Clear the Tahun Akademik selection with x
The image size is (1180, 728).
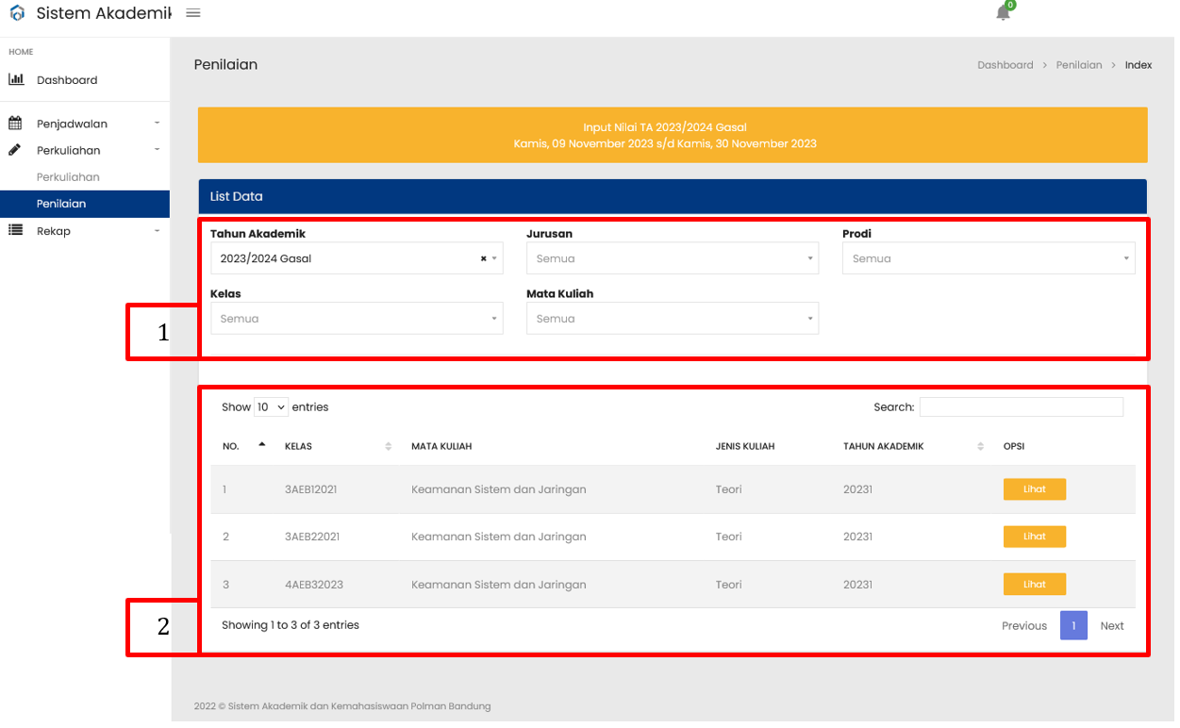coord(483,258)
